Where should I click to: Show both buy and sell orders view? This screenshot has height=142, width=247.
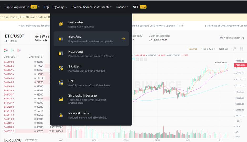pos(6,50)
